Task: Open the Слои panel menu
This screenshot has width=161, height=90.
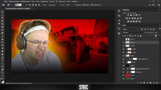Action: pyautogui.click(x=159, y=25)
